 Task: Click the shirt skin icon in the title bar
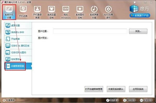point(135,2)
